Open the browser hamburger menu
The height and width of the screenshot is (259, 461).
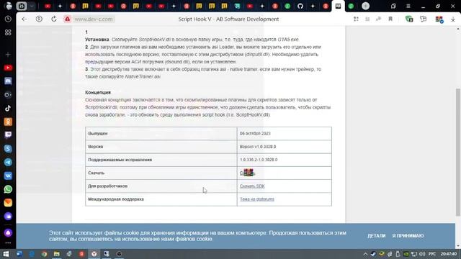(x=408, y=6)
